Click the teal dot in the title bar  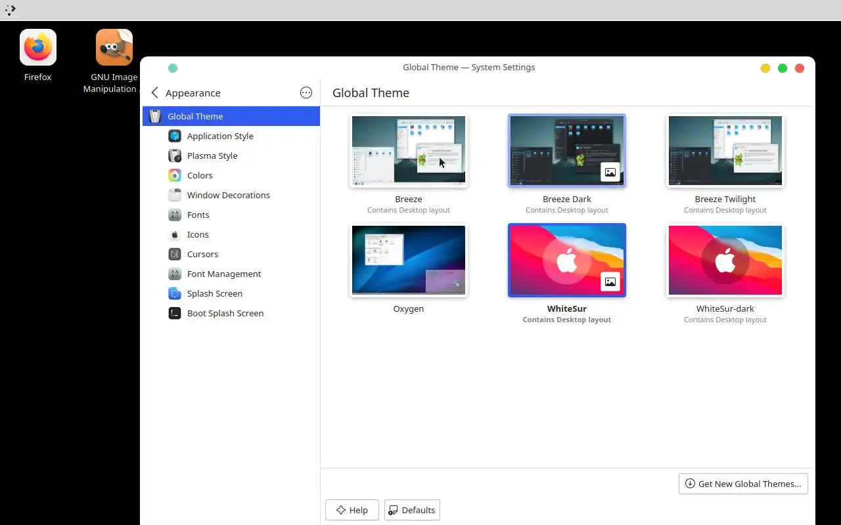click(173, 68)
